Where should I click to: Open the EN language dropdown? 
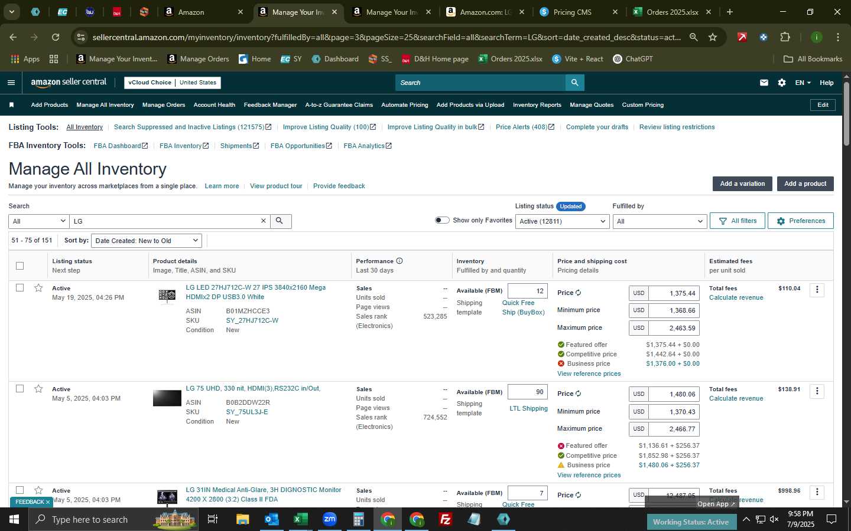pyautogui.click(x=803, y=83)
